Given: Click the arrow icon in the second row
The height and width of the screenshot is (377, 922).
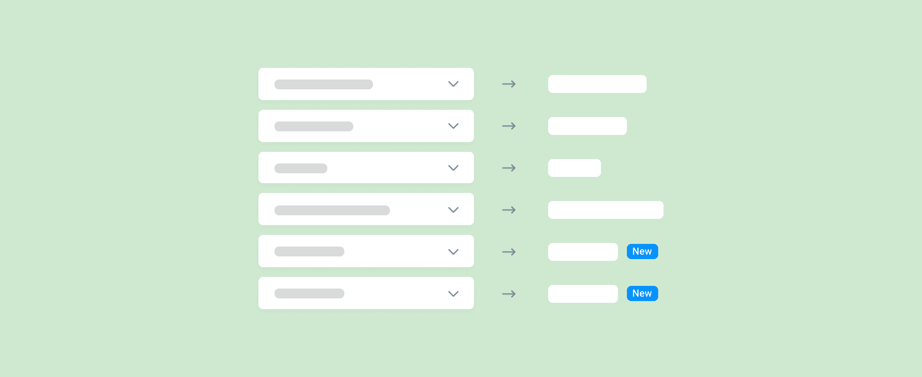Looking at the screenshot, I should point(509,126).
